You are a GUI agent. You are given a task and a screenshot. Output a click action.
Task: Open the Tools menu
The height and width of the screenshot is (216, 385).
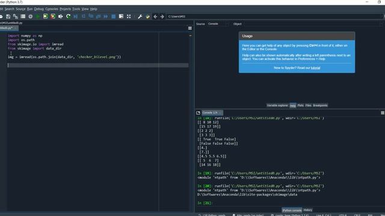[76, 9]
